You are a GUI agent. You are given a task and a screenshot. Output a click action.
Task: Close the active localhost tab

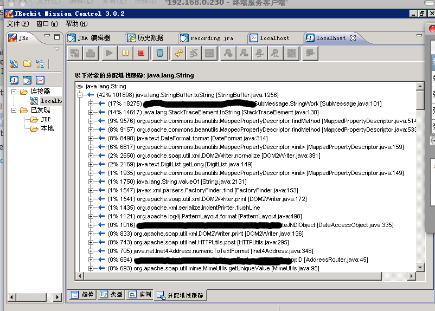click(353, 38)
